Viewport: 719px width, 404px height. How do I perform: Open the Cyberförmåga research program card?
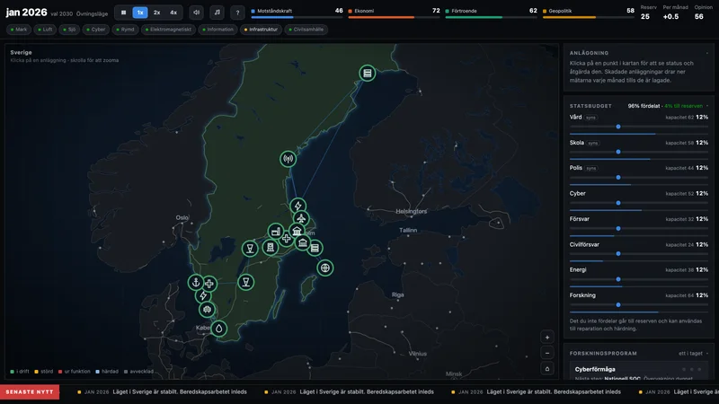639,372
